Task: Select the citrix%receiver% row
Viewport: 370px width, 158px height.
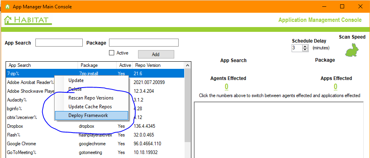Action: tap(95, 117)
